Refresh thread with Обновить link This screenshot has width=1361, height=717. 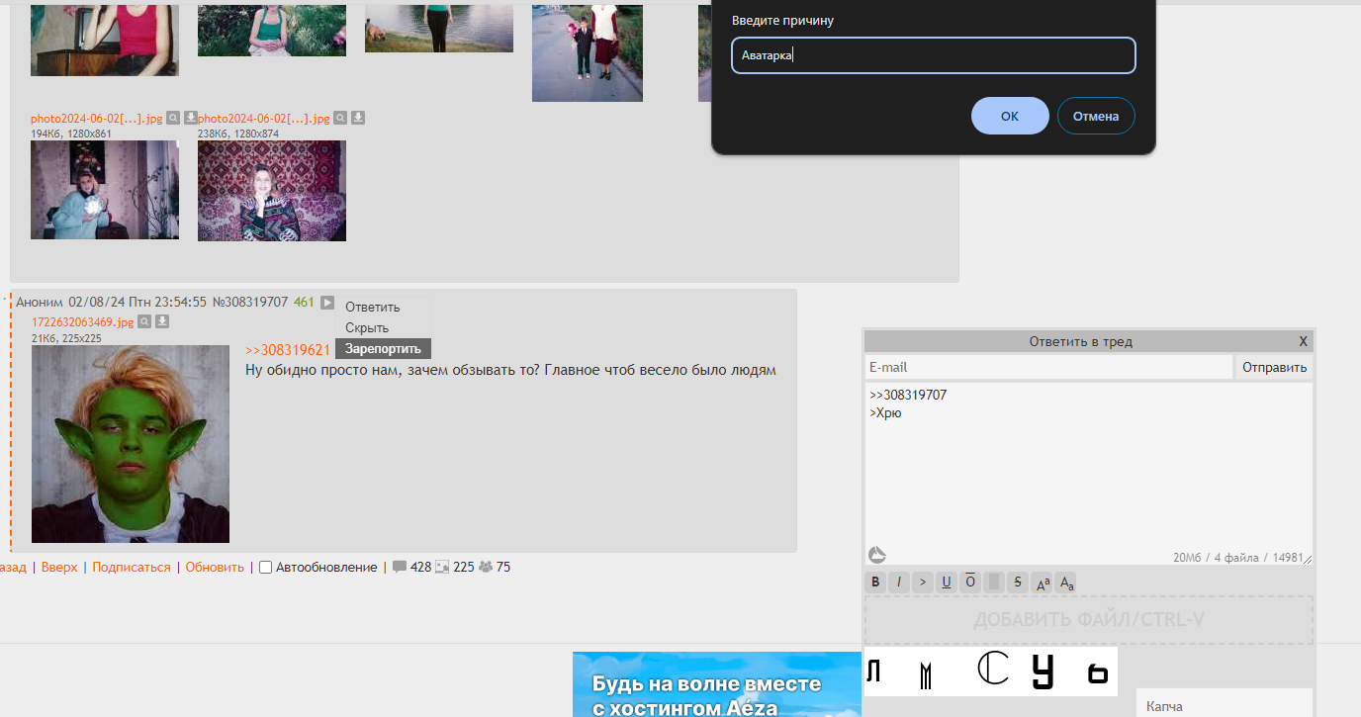click(x=215, y=567)
